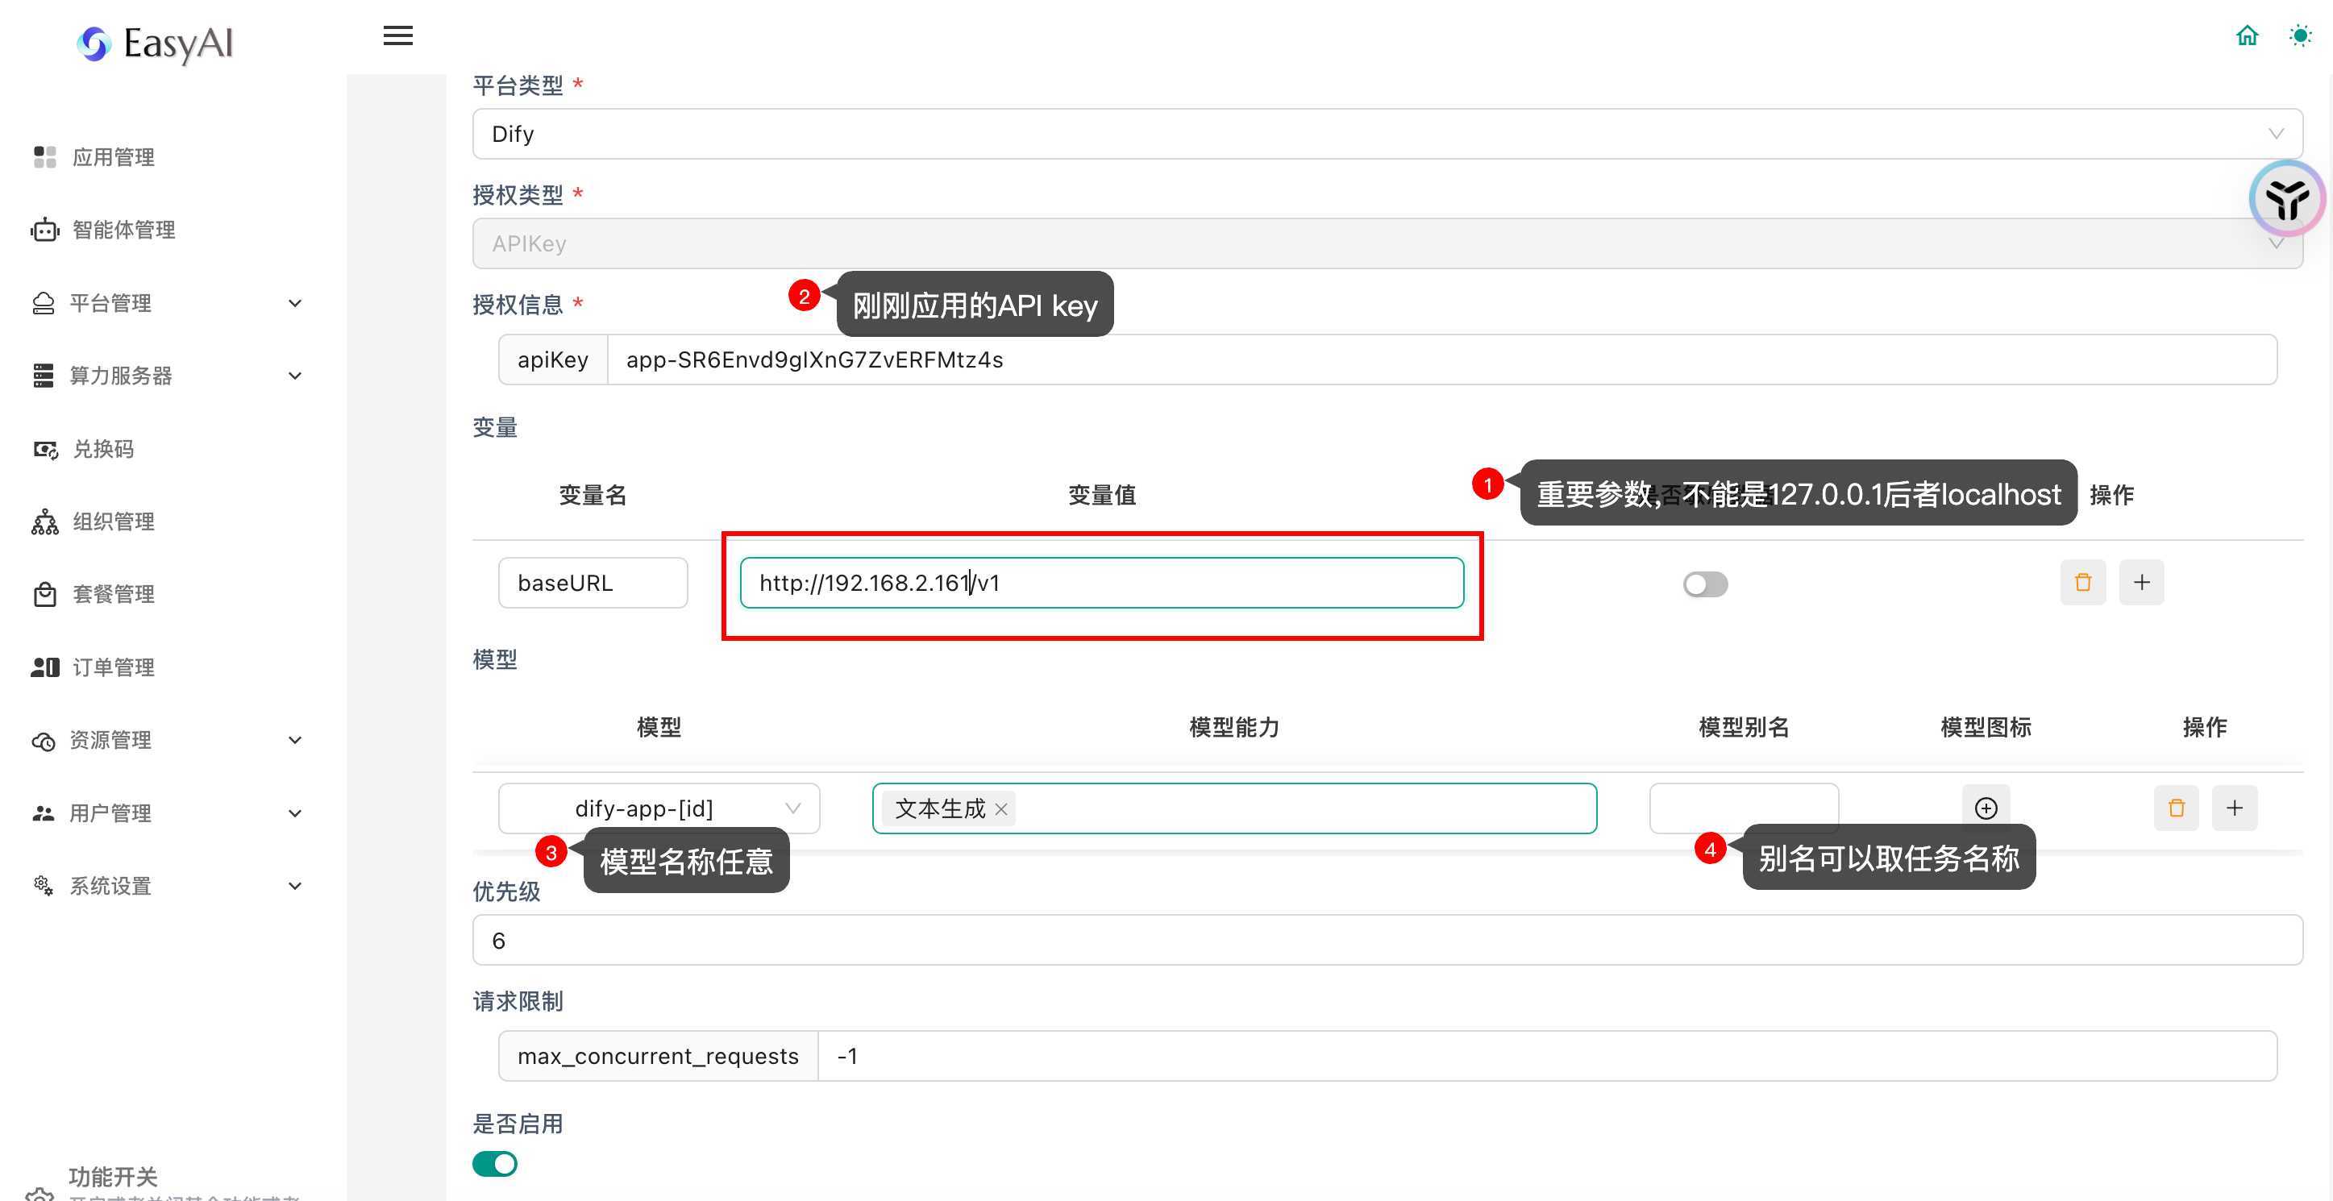Switch theme with the sun icon
This screenshot has width=2333, height=1201.
click(2299, 36)
